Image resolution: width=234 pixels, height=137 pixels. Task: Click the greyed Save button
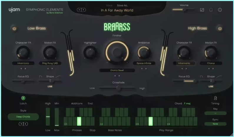pyautogui.click(x=109, y=5)
